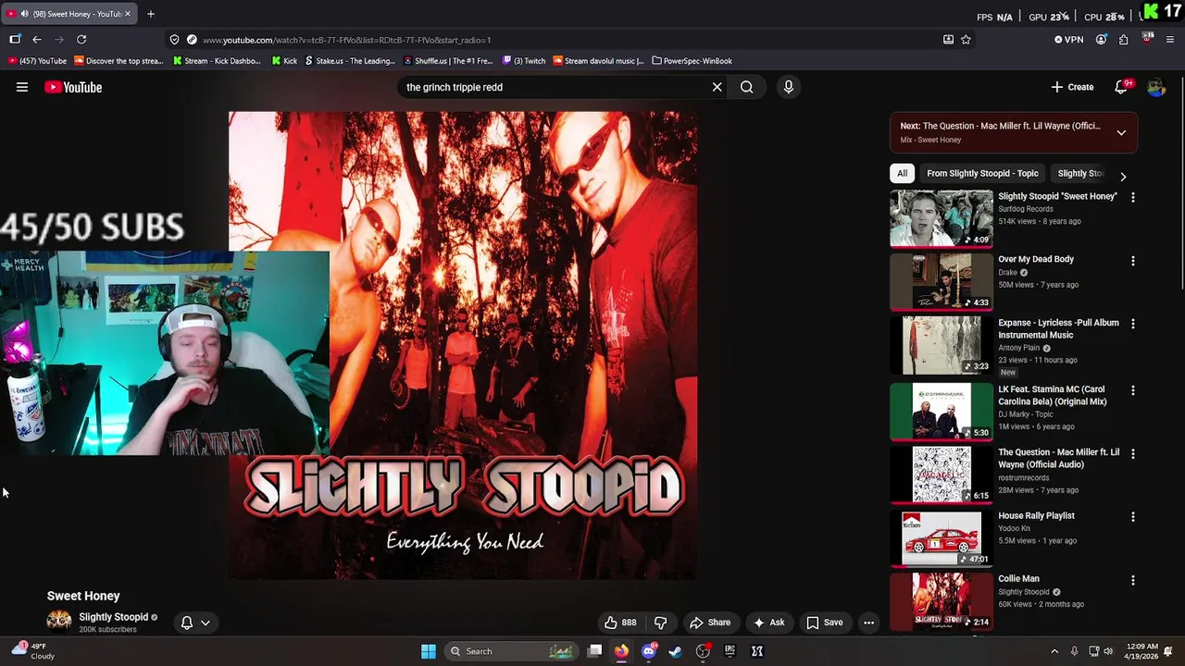Open browser application menu
Screen dimensions: 1185x666
pyautogui.click(x=1170, y=40)
